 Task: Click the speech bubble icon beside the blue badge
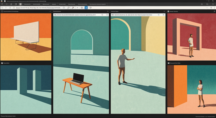90,8
